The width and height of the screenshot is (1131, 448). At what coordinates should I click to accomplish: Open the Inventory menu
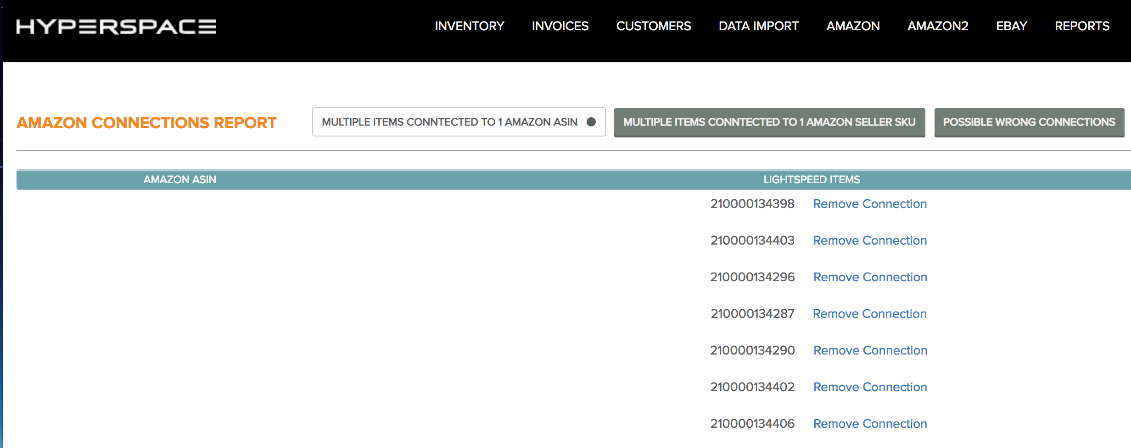[469, 26]
